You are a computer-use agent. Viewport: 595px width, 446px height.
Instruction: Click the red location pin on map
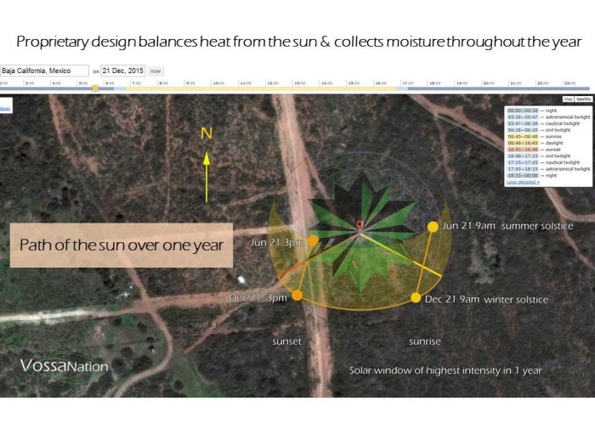click(x=360, y=225)
